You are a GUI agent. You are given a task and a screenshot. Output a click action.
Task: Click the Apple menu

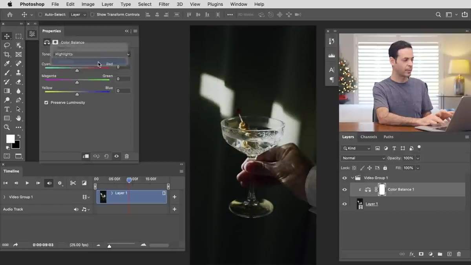point(10,4)
